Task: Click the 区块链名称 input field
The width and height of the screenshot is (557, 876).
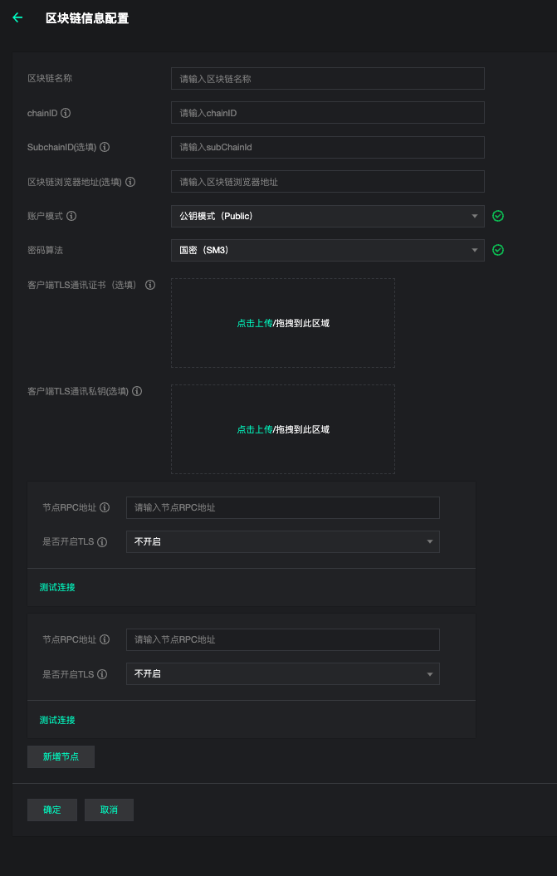Action: 327,79
